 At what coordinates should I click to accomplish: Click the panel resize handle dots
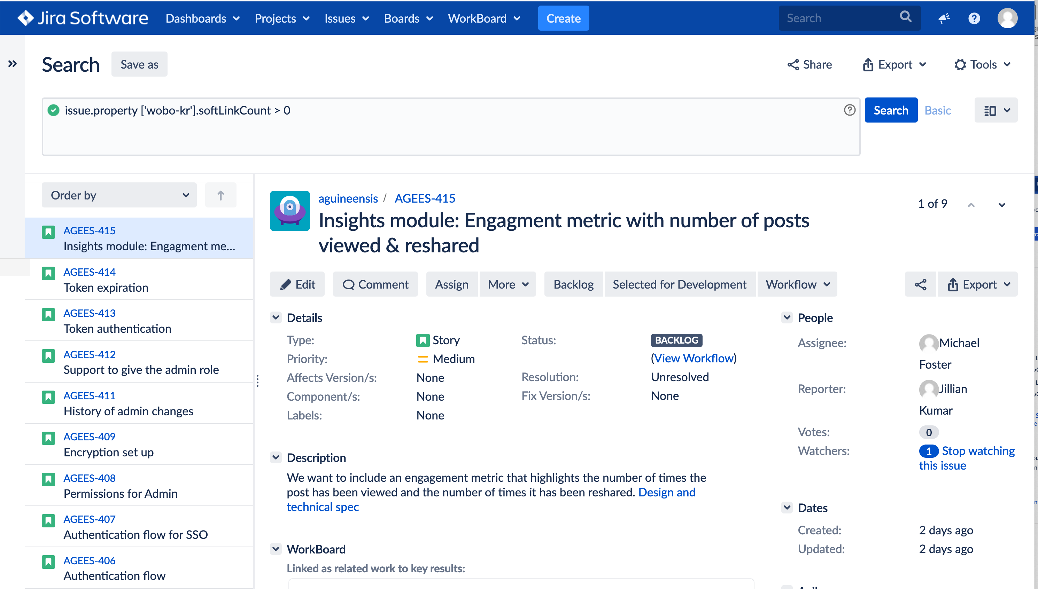click(x=257, y=381)
